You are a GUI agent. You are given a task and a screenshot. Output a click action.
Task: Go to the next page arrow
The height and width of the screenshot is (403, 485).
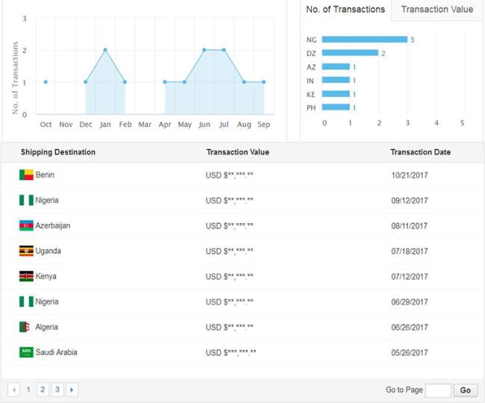pyautogui.click(x=72, y=390)
